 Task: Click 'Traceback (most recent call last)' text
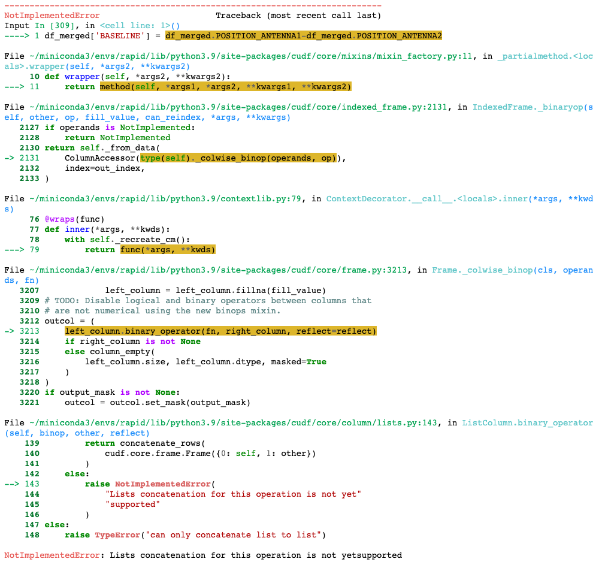click(298, 16)
